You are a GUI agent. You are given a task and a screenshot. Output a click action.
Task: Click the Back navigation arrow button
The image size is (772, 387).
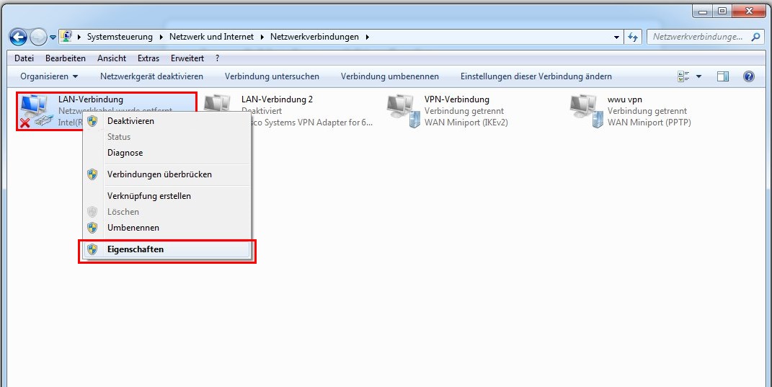18,37
